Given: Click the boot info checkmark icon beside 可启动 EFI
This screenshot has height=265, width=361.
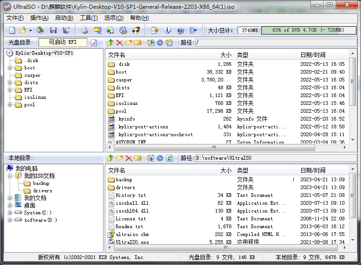Looking at the screenshot, I should [94, 43].
